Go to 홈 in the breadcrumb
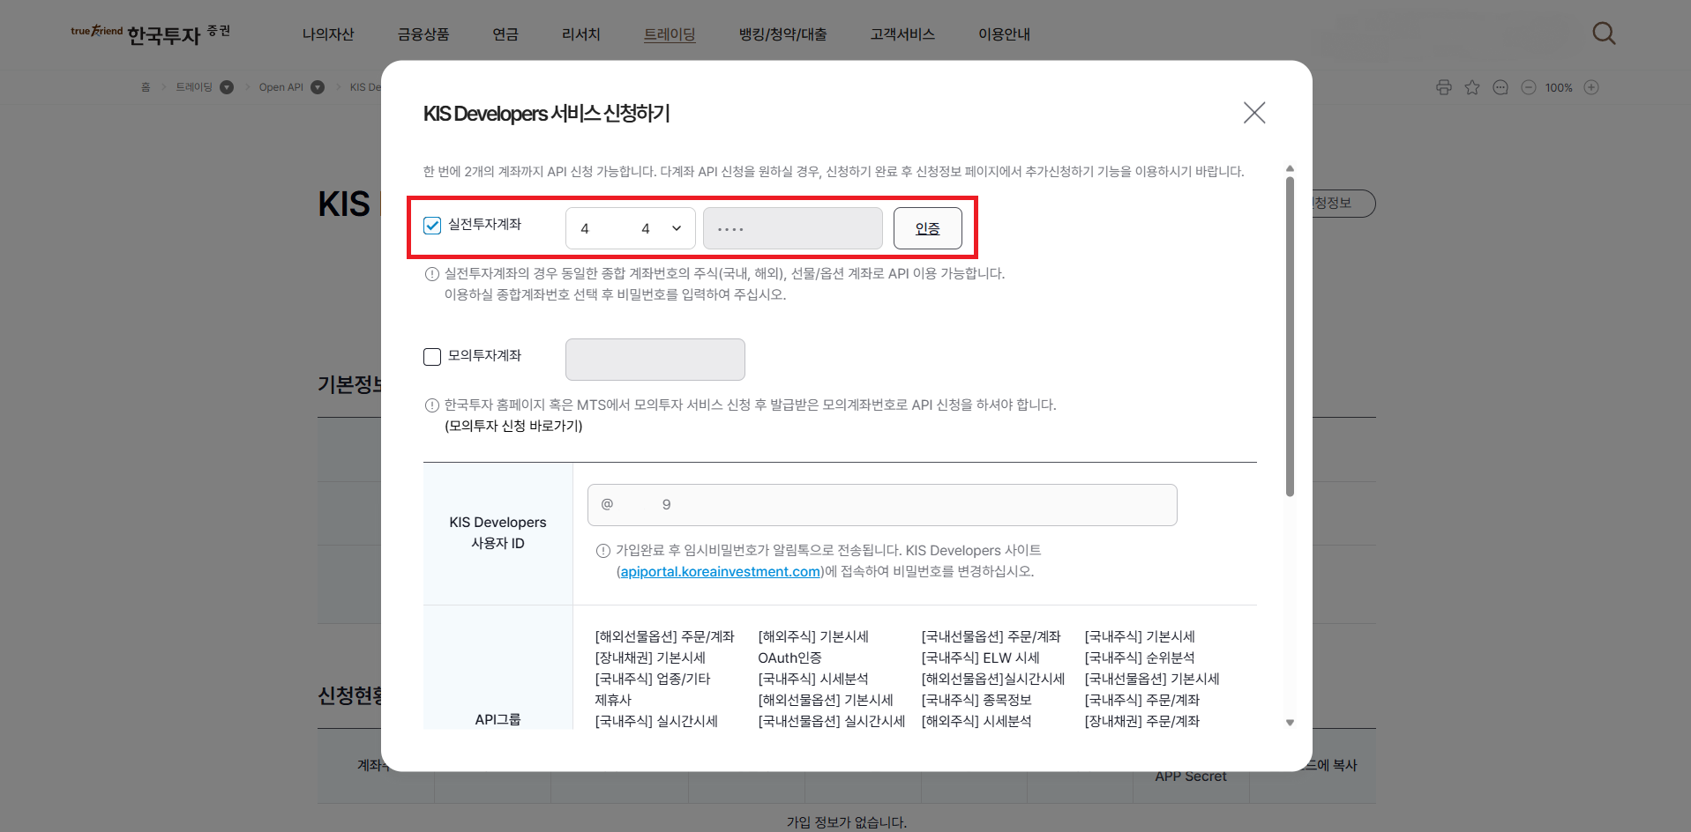 click(146, 87)
